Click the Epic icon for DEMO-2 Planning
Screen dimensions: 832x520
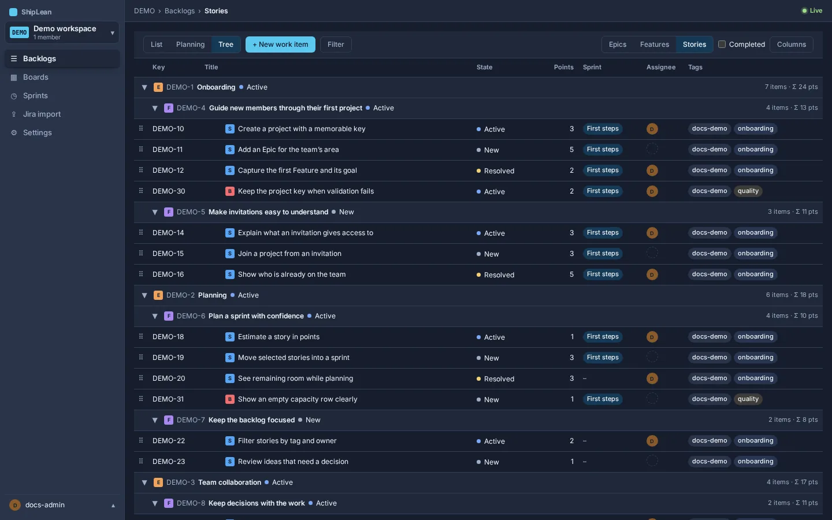(x=158, y=295)
